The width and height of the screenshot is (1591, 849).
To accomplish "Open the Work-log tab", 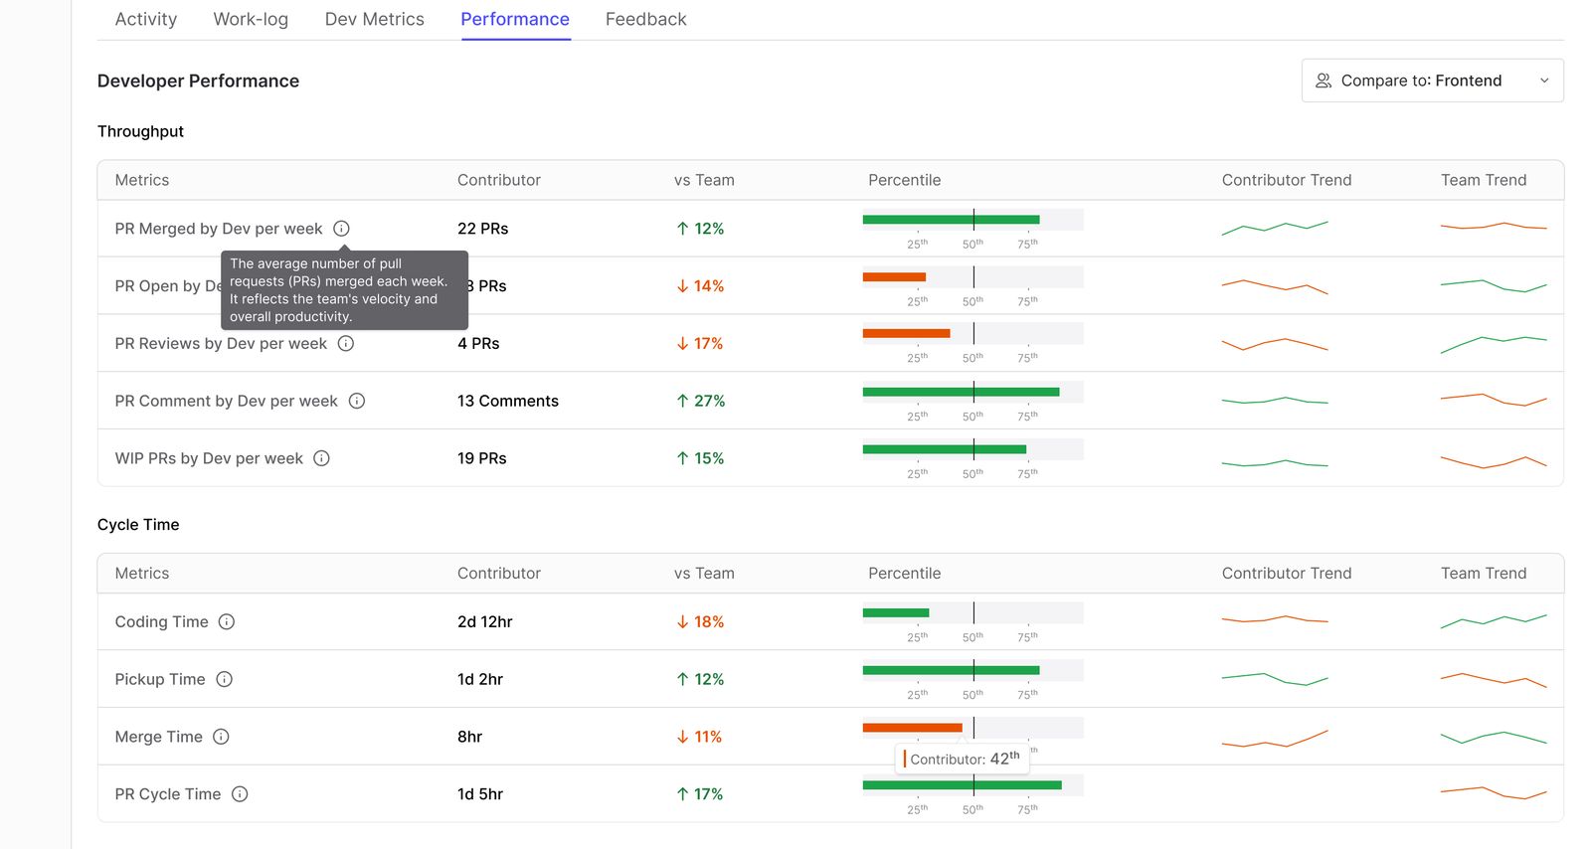I will [x=251, y=20].
